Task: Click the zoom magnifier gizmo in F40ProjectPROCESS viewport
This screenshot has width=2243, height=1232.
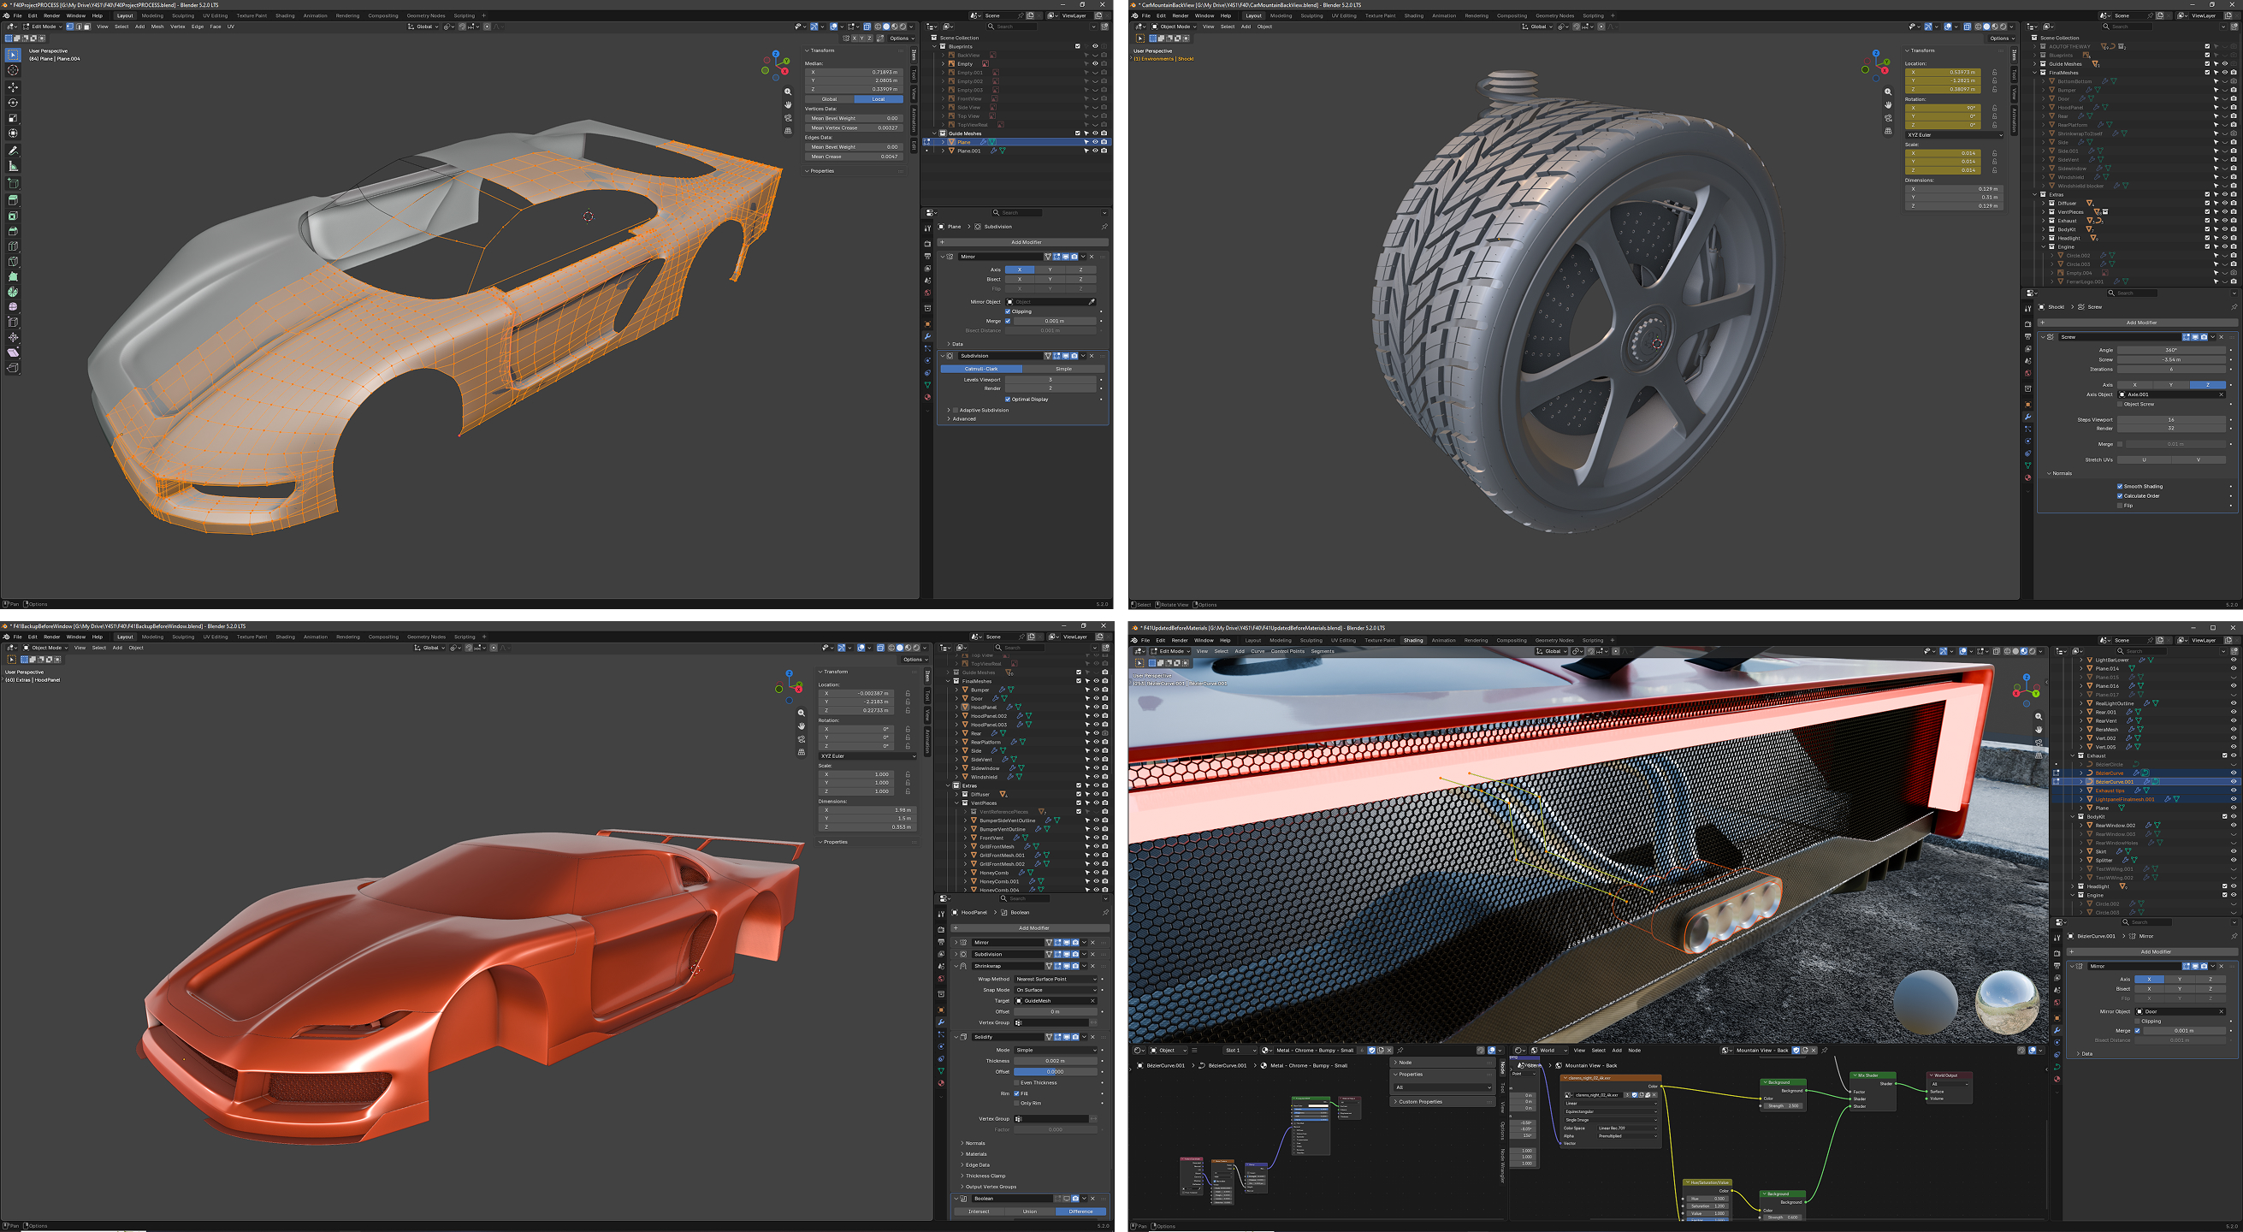Action: point(788,92)
